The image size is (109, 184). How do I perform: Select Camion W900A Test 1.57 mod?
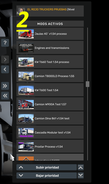click(50, 104)
